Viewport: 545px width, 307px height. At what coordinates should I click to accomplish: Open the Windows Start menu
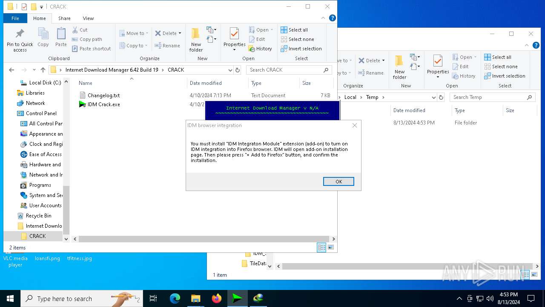(10, 298)
